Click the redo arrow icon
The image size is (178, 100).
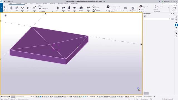pyautogui.click(x=10, y=1)
